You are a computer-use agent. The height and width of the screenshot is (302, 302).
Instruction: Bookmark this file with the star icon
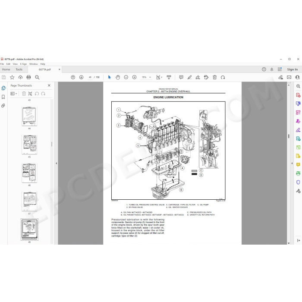pyautogui.click(x=12, y=77)
